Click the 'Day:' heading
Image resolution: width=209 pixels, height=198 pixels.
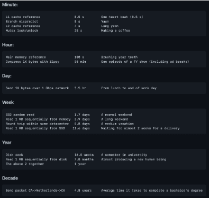tap(7, 76)
